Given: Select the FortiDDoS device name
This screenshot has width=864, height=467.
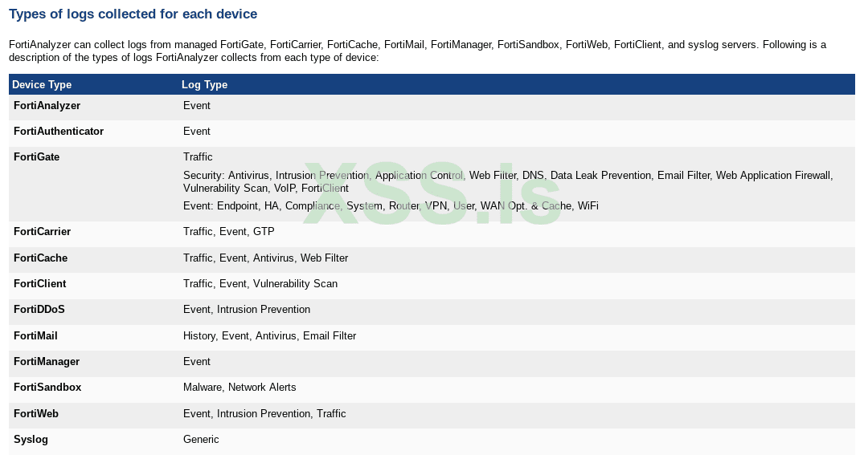Looking at the screenshot, I should pyautogui.click(x=39, y=310).
